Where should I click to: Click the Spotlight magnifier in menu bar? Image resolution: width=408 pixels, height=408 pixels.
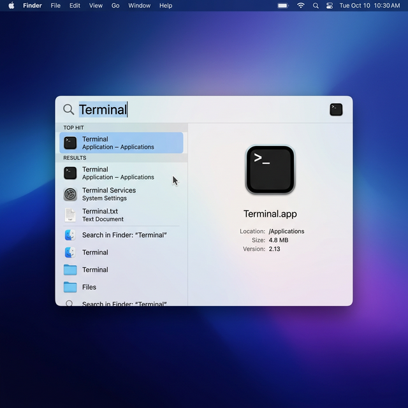[316, 6]
